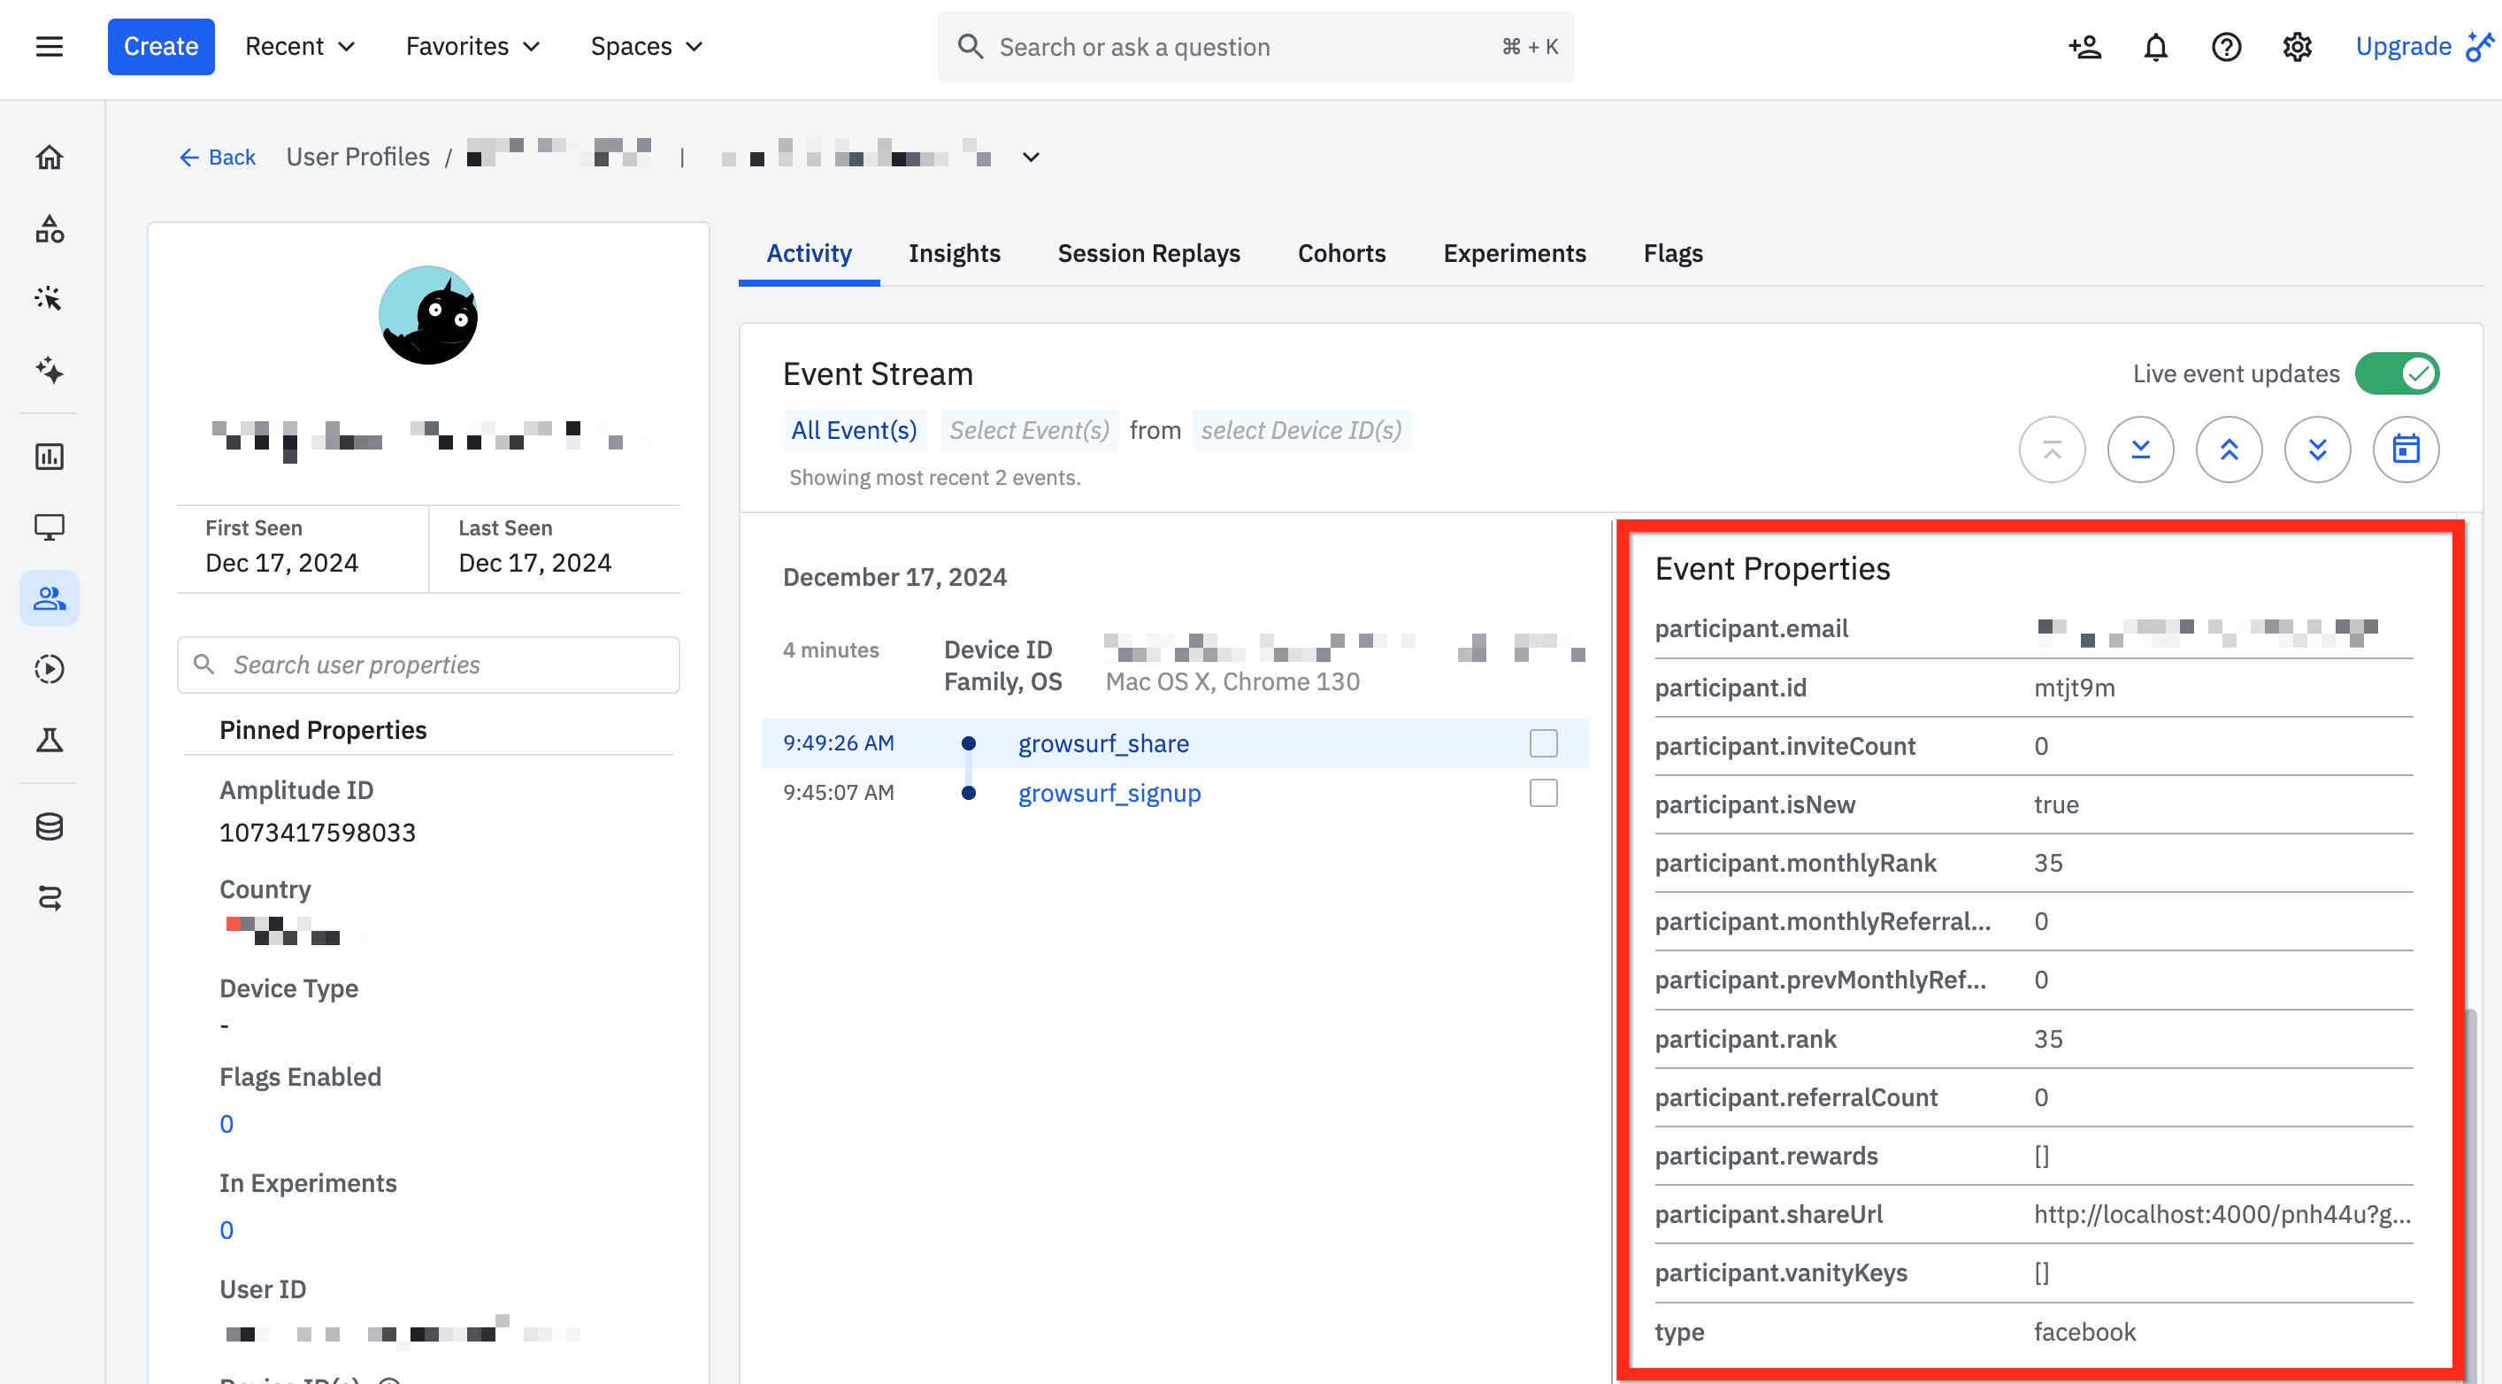Open the Spaces dropdown menu
This screenshot has height=1384, width=2502.
646,47
